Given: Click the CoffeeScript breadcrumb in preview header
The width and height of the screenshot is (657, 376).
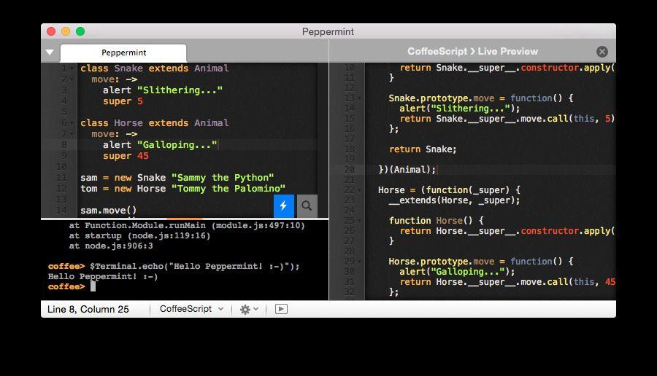Looking at the screenshot, I should 437,52.
